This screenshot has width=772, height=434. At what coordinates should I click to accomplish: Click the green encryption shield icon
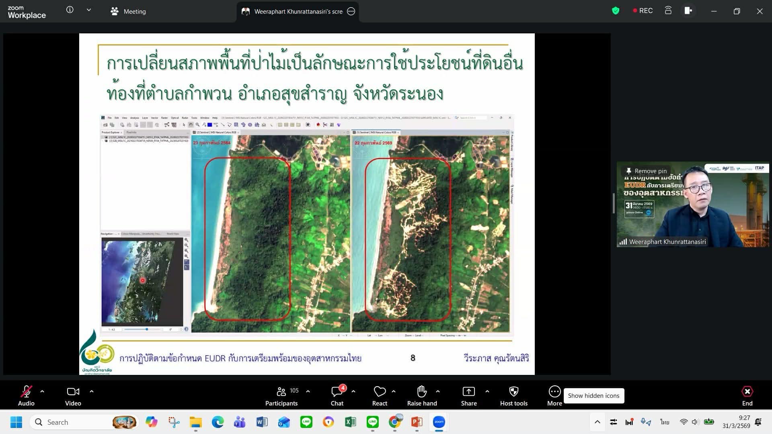click(x=615, y=11)
